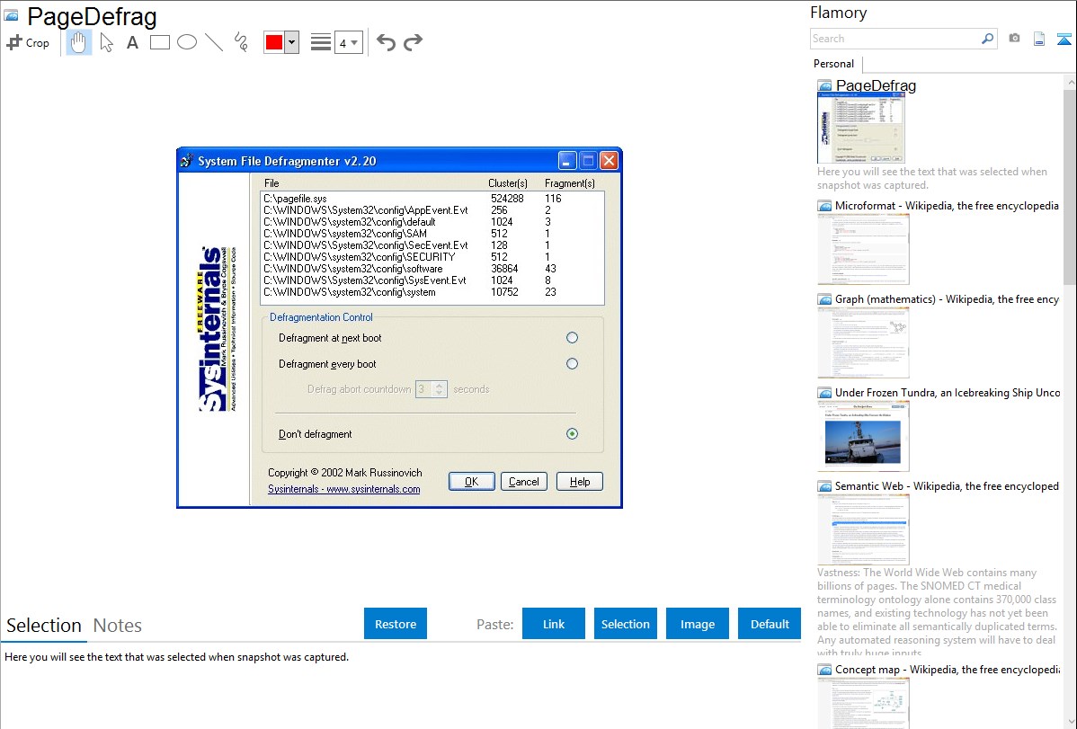Choose the freehand squiggle drawing tool
Screen dimensions: 1077x729
[241, 42]
